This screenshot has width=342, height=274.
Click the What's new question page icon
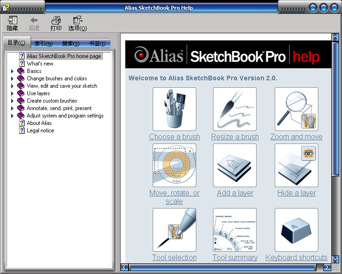22,64
